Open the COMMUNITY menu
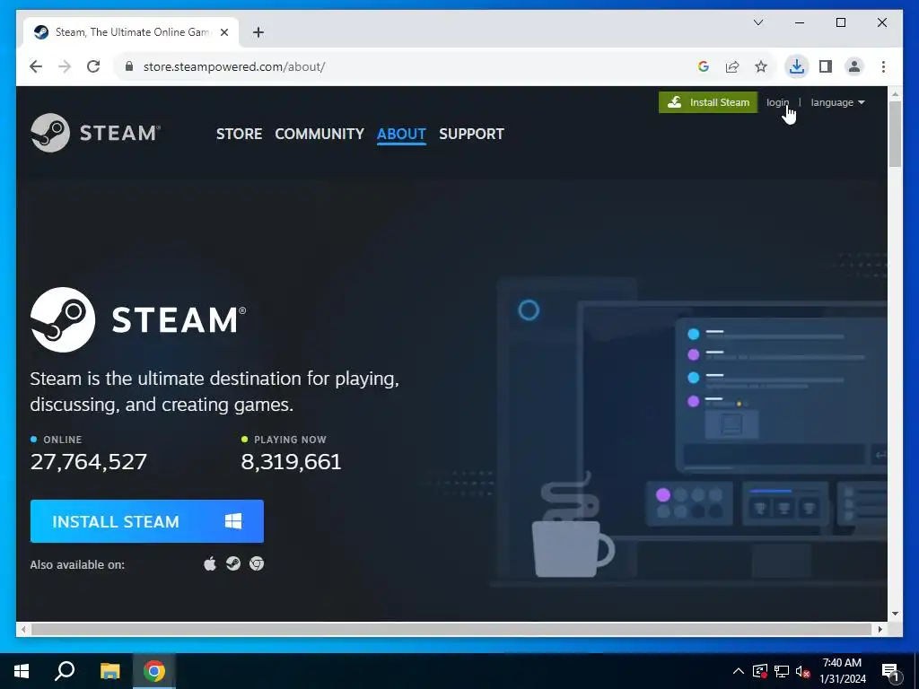 (319, 135)
